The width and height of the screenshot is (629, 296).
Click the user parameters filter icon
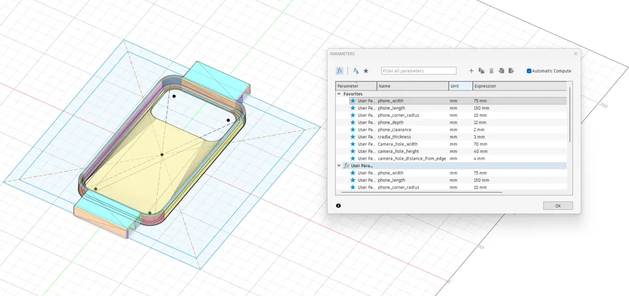coord(355,71)
